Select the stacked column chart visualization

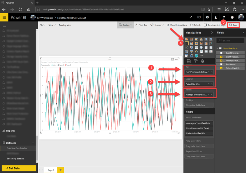click(191, 39)
